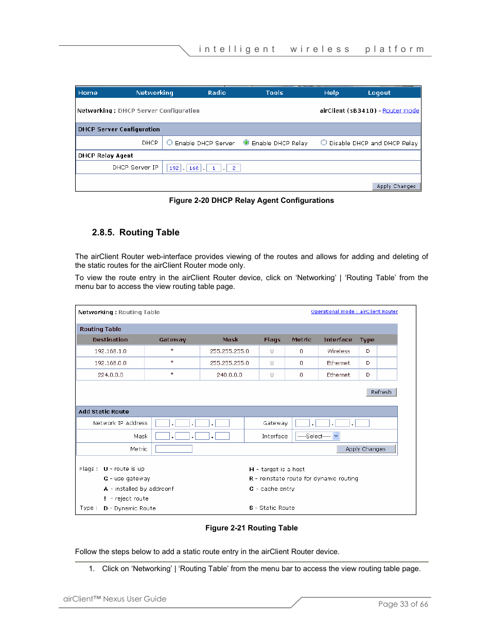491x636 pixels.
Task: Click destination cell 192.168.0.0
Action: click(111, 363)
